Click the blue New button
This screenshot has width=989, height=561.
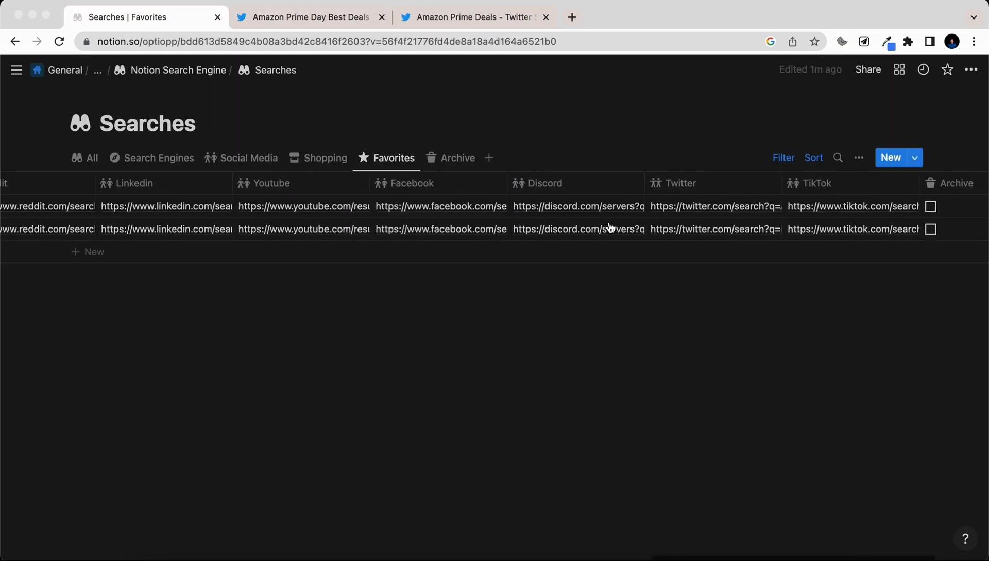pyautogui.click(x=891, y=158)
